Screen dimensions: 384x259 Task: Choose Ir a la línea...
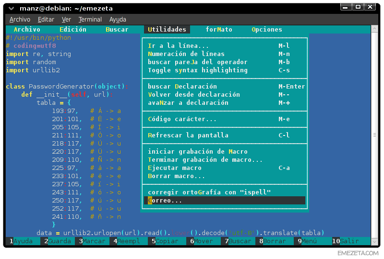click(x=225, y=45)
